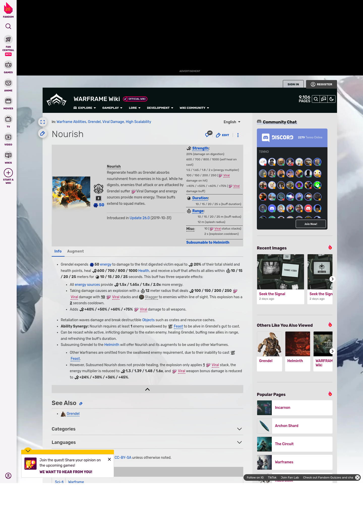Open the Games controller icon
The width and height of the screenshot is (363, 505).
pyautogui.click(x=8, y=65)
